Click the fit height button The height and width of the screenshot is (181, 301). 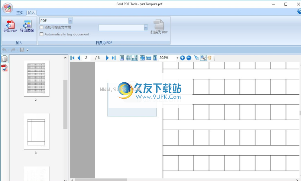(155, 58)
